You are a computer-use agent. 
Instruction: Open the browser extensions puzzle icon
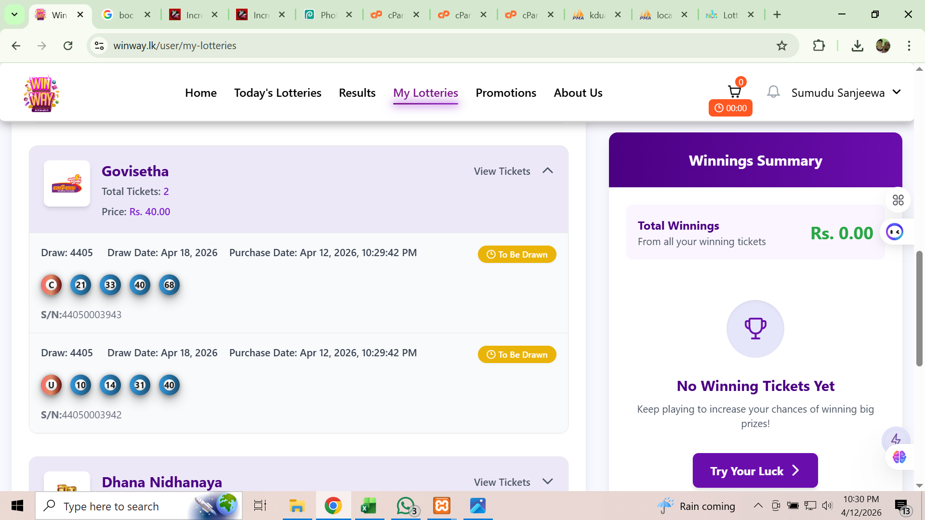[x=819, y=46]
